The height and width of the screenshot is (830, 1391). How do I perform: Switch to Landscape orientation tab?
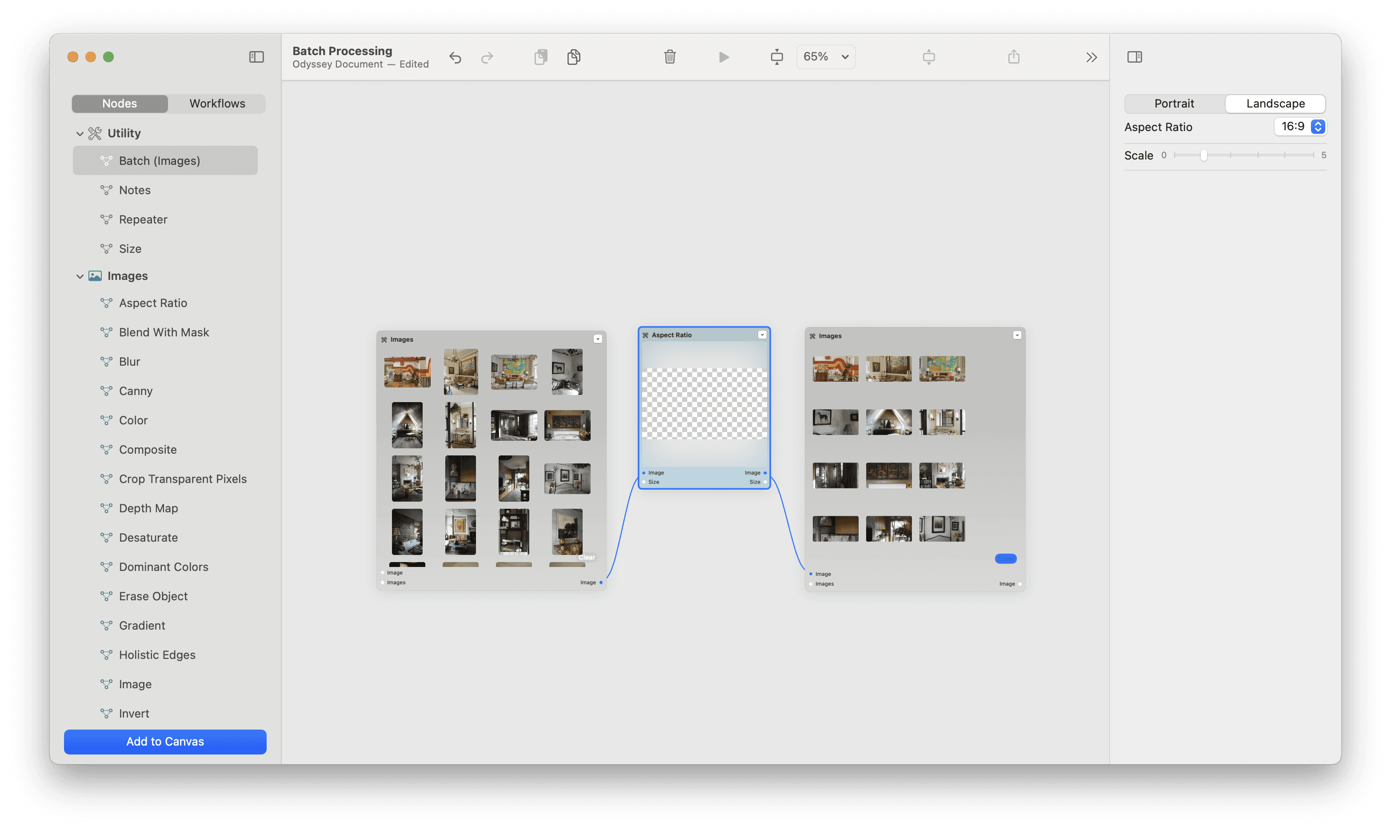[1275, 103]
